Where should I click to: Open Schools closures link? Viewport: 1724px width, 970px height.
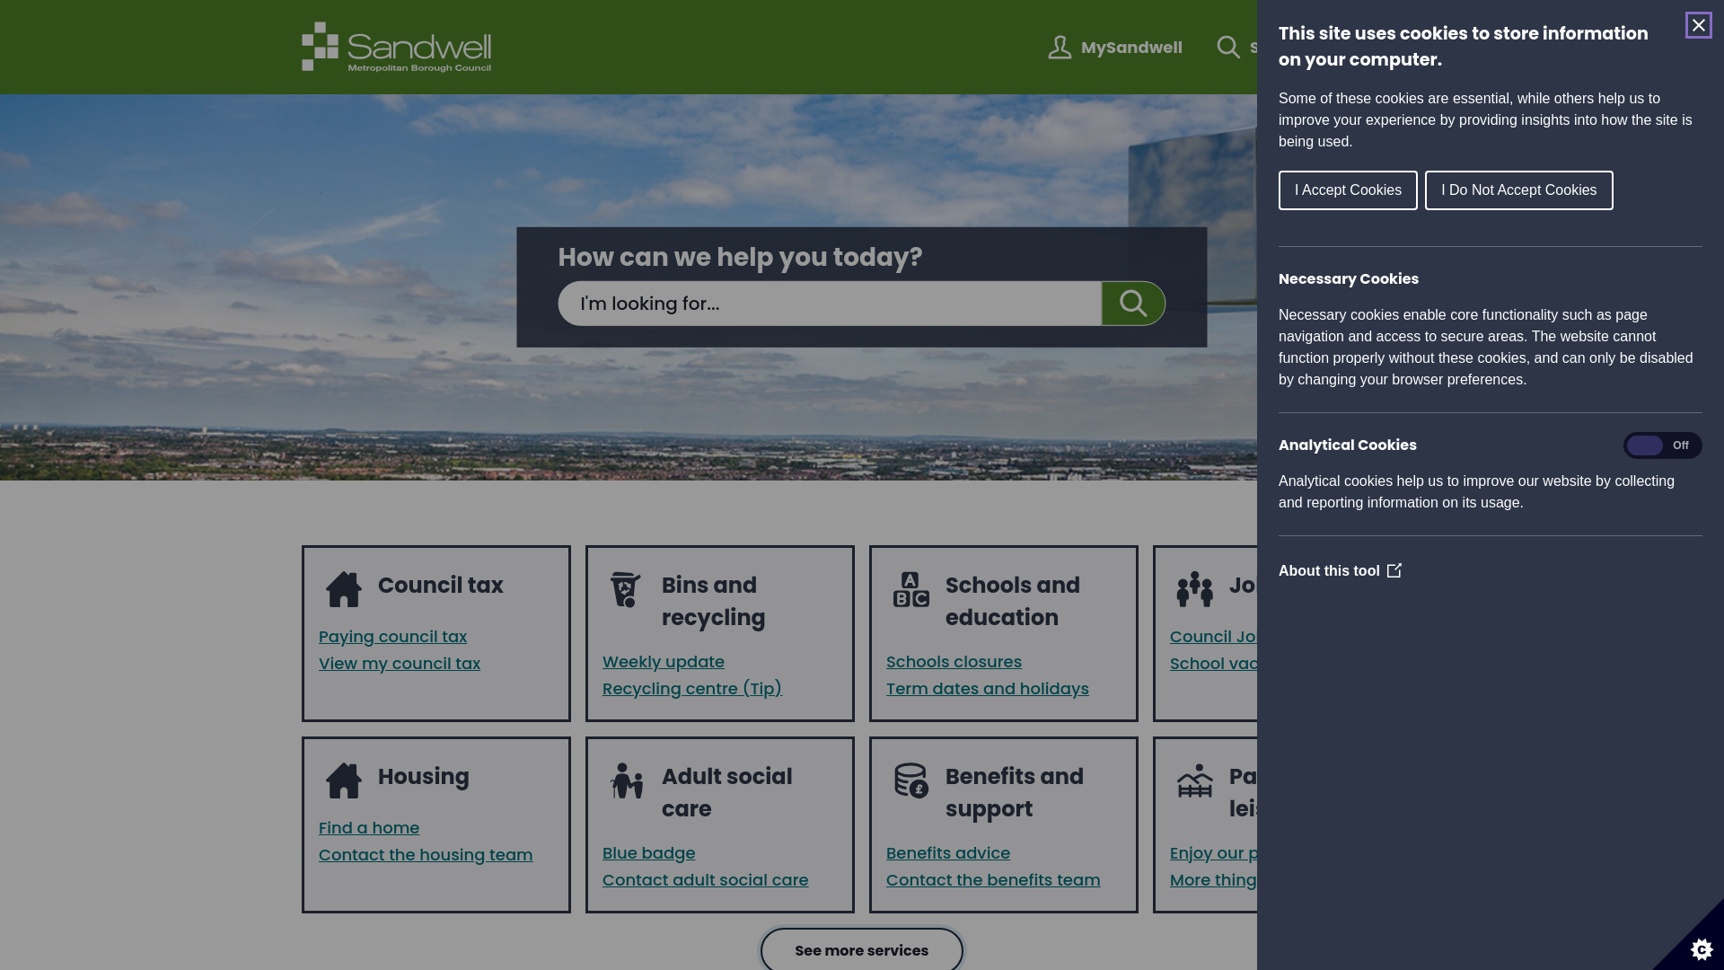tap(954, 662)
